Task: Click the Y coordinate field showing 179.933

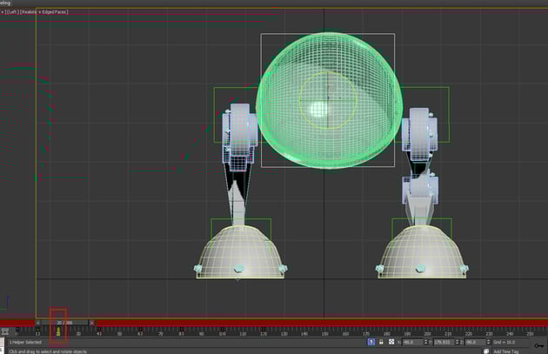Action: click(444, 343)
